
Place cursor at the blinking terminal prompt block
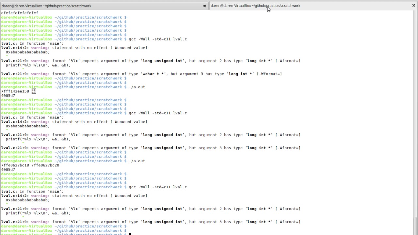[130, 234]
